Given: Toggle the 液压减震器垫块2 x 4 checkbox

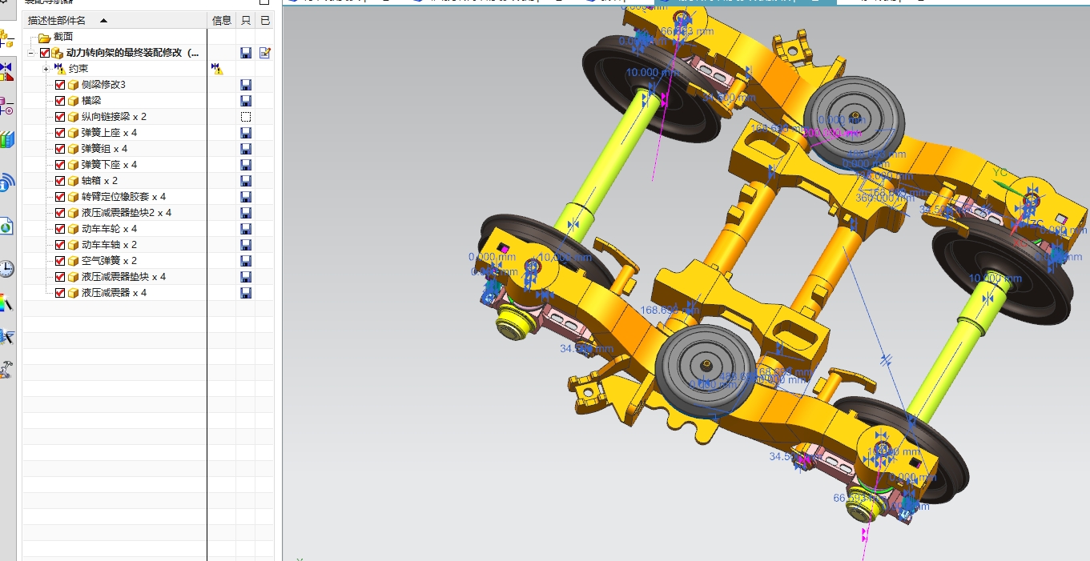Looking at the screenshot, I should 60,213.
